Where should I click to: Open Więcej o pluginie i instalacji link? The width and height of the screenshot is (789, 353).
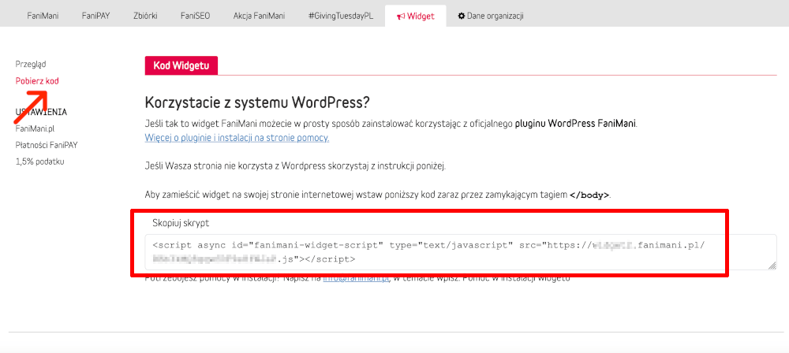tap(237, 137)
